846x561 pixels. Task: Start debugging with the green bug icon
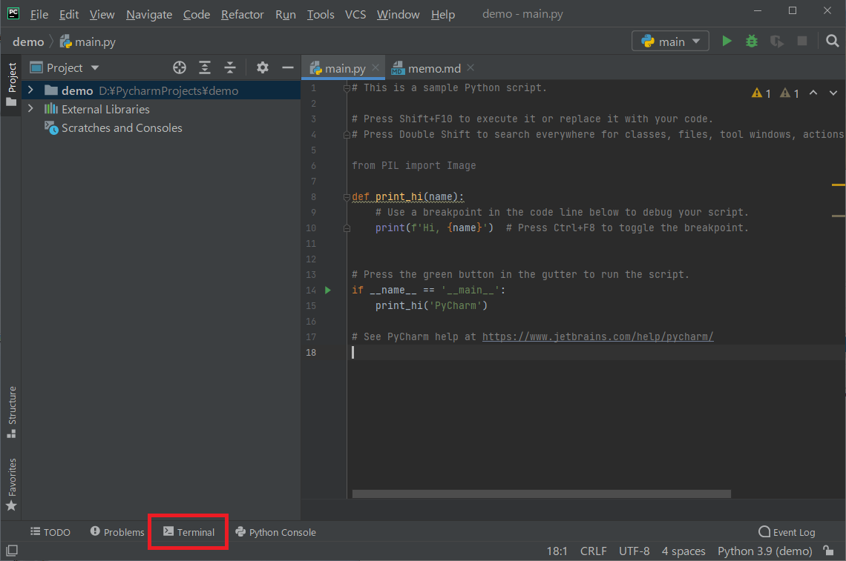pos(752,41)
